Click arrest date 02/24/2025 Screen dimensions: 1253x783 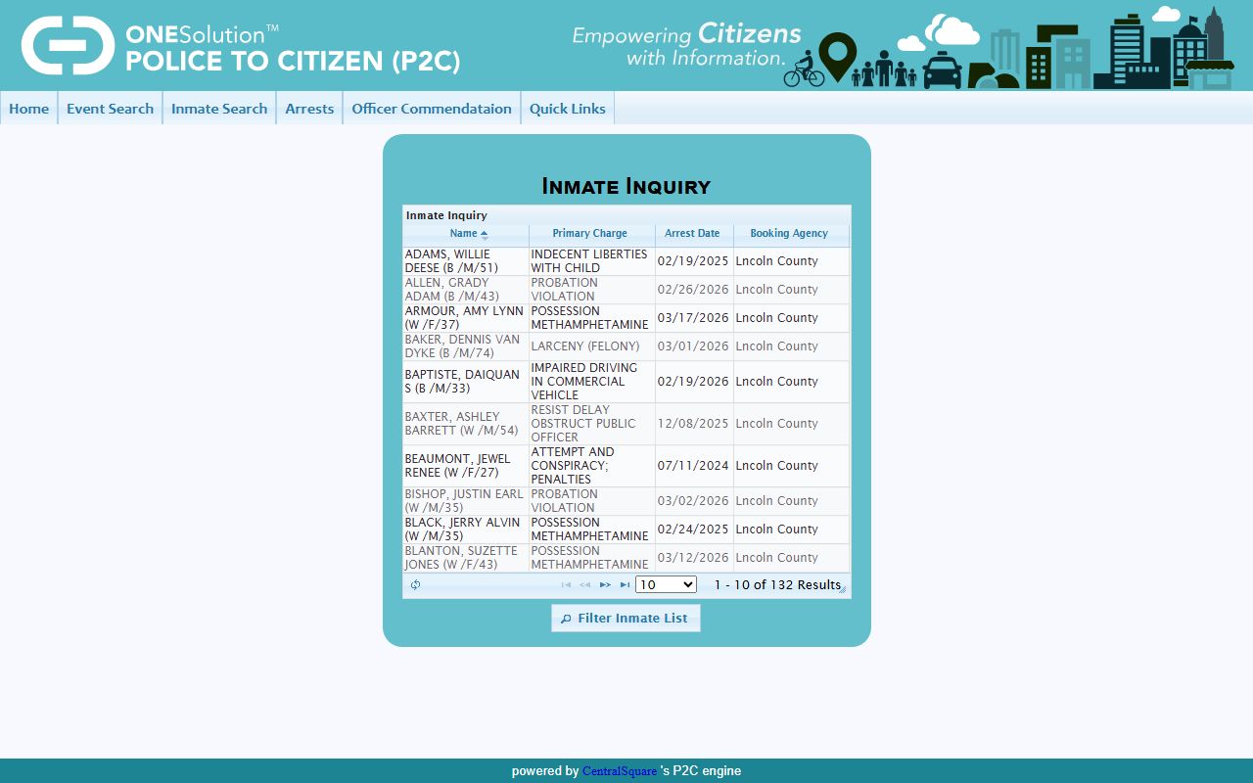tap(693, 530)
